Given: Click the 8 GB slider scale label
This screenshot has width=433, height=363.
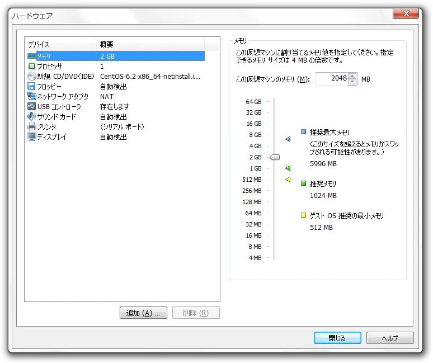Looking at the screenshot, I should [255, 135].
